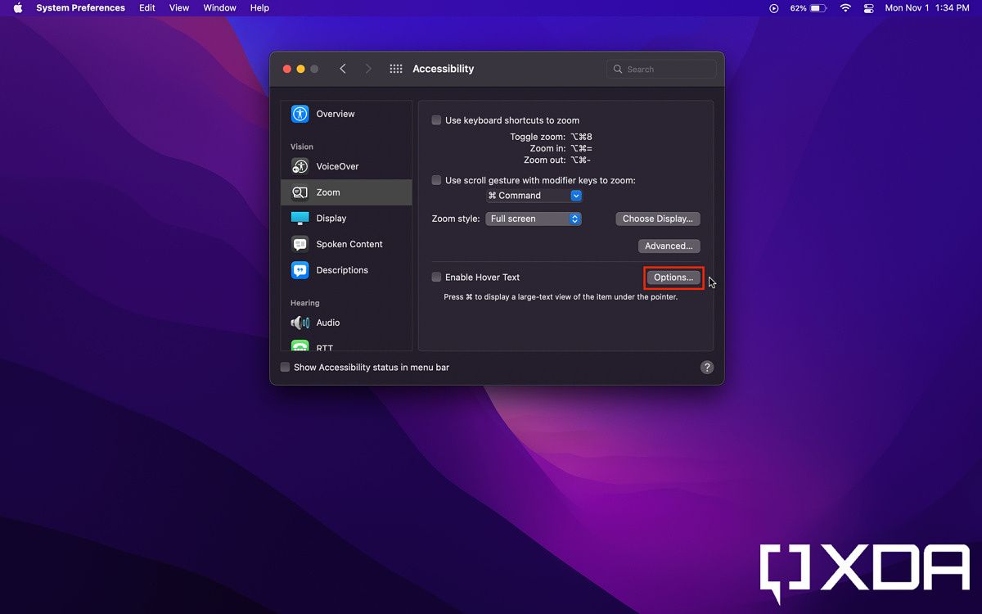Open the Window menu
The image size is (982, 614).
218,7
